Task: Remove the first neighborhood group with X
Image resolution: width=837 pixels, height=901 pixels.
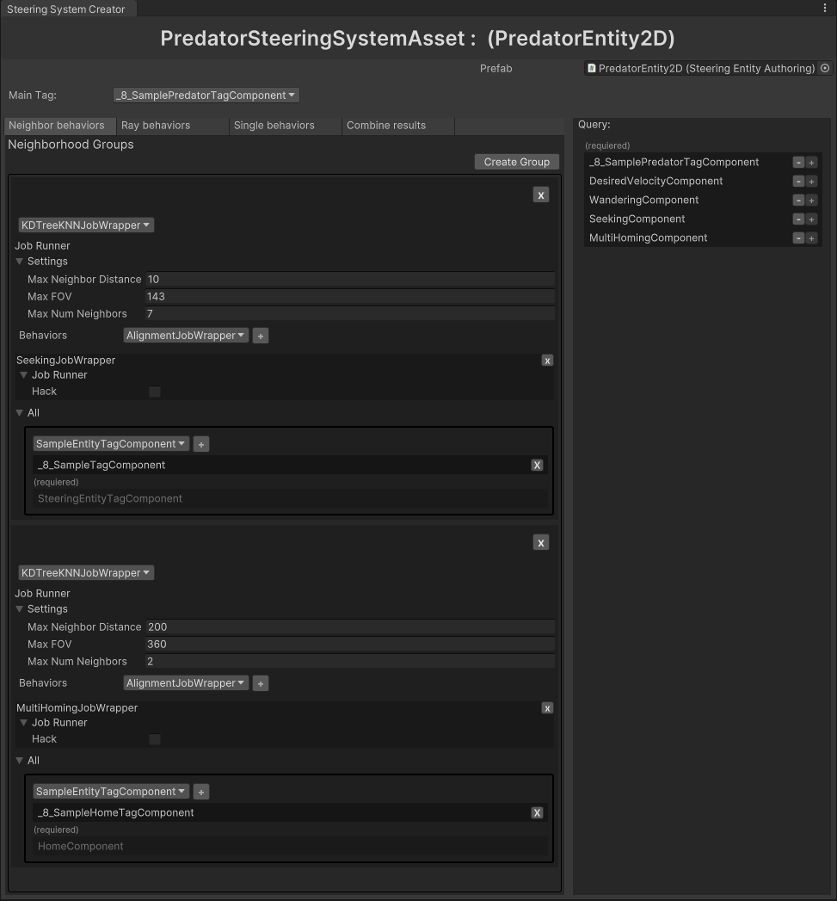Action: (x=540, y=195)
